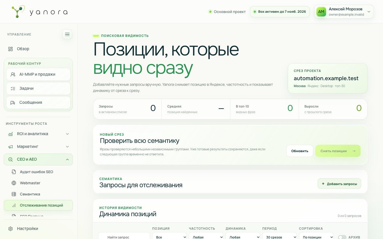
Task: Click the megaphone icon beside Маркетинг
Action: [11, 147]
